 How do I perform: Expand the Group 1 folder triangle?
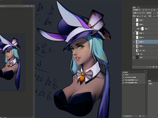pos(136,54)
